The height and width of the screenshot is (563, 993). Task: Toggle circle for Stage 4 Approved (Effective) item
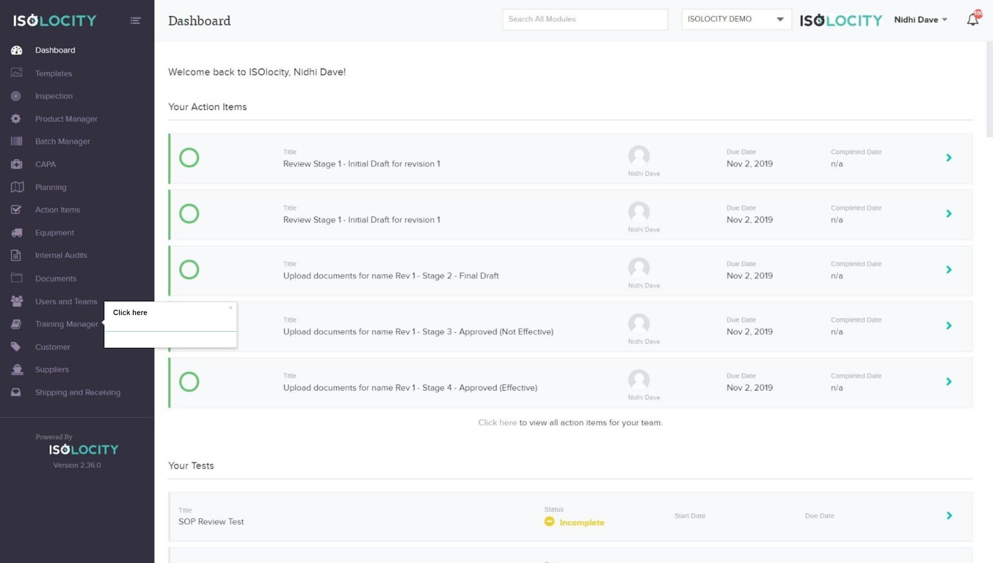tap(189, 381)
